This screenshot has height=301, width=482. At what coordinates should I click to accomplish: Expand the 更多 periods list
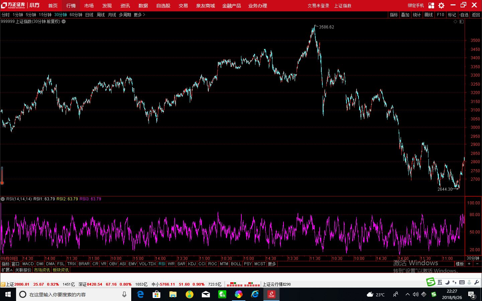coord(139,15)
